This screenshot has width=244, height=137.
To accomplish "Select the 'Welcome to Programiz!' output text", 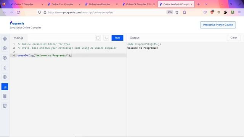I will [x=143, y=48].
